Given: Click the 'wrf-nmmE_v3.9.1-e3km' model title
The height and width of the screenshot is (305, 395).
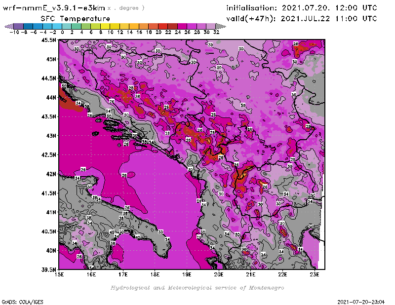Looking at the screenshot, I should (x=54, y=8).
